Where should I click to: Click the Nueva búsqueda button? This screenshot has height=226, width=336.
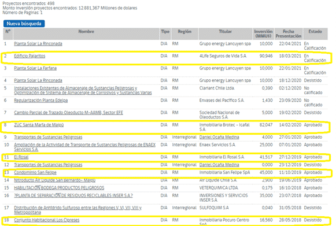point(24,24)
